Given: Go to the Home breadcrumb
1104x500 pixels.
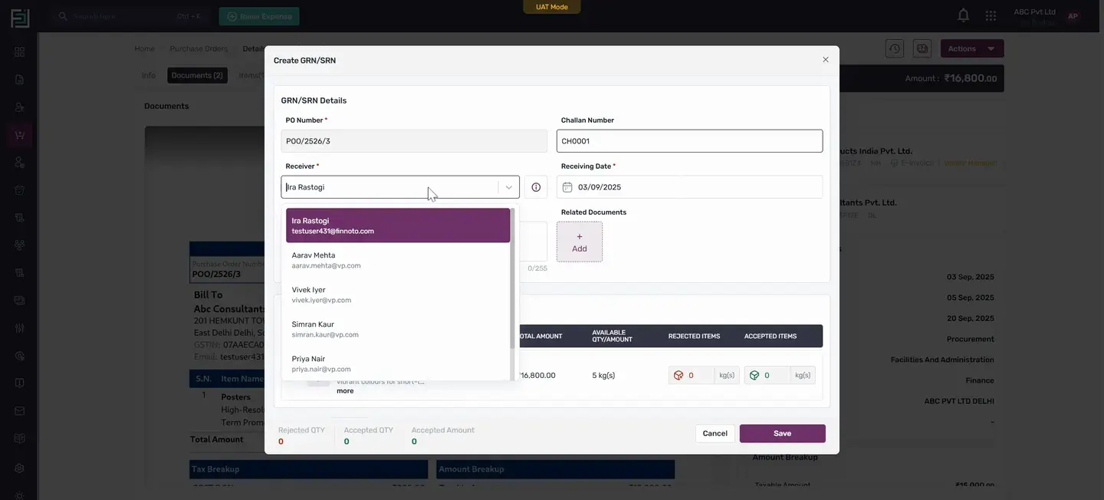Looking at the screenshot, I should 145,48.
